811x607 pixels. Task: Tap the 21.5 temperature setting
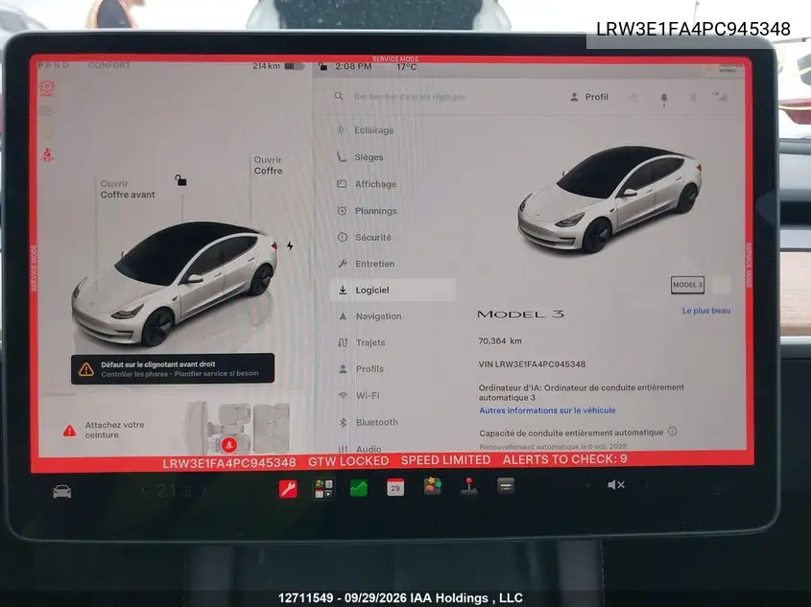175,491
